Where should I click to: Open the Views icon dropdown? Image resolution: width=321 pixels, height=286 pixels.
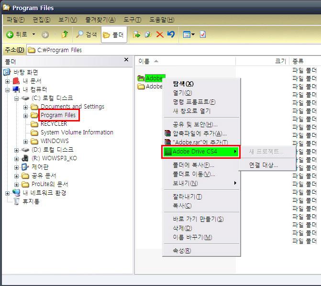tap(188, 34)
